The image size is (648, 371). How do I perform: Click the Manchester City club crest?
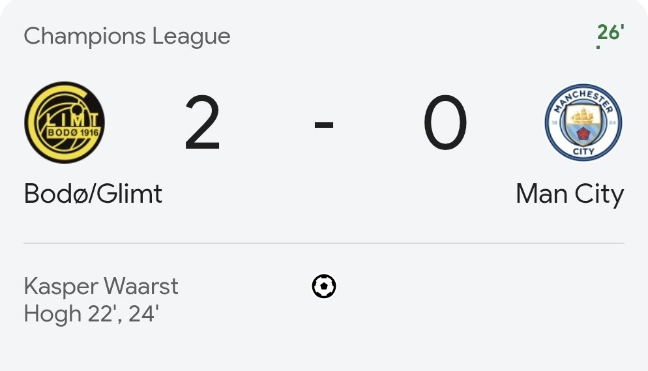click(583, 122)
